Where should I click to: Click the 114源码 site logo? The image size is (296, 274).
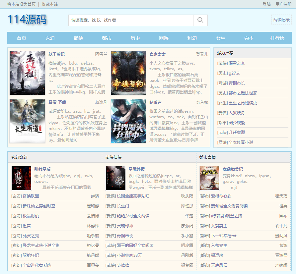(x=28, y=20)
